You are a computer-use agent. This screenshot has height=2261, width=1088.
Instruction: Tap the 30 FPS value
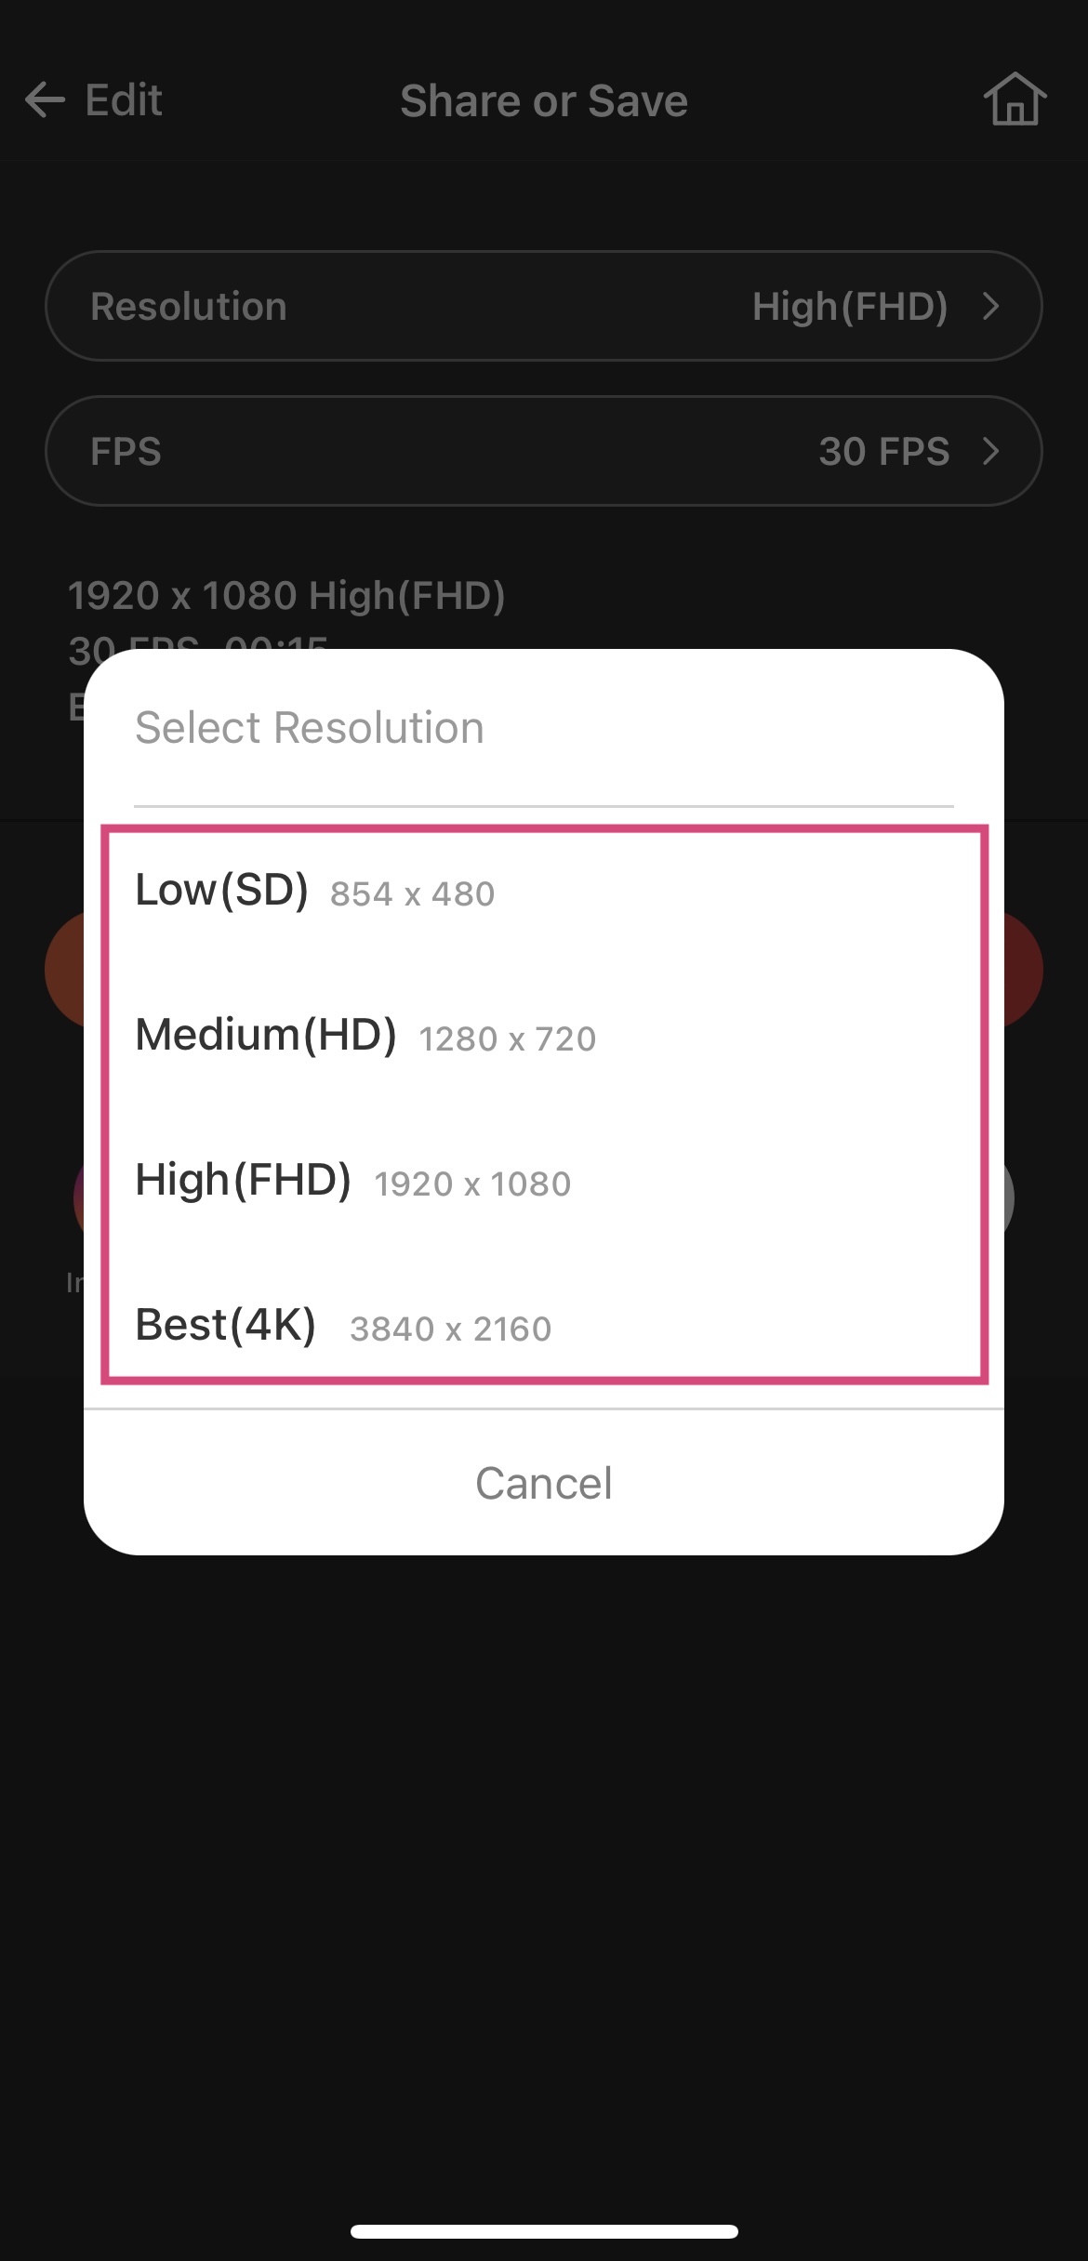(x=883, y=452)
